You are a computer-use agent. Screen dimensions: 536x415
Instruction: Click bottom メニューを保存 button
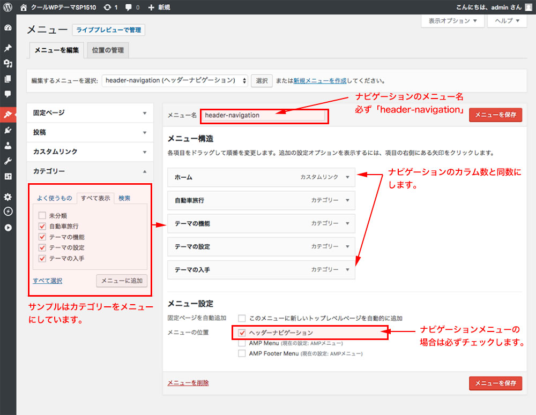(x=495, y=383)
